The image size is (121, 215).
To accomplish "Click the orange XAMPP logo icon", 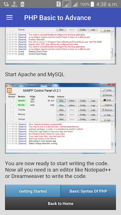I will pyautogui.click(x=9, y=91).
